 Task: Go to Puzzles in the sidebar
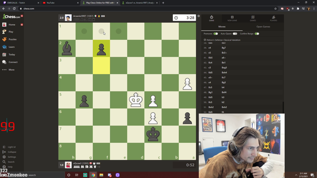click(x=12, y=40)
